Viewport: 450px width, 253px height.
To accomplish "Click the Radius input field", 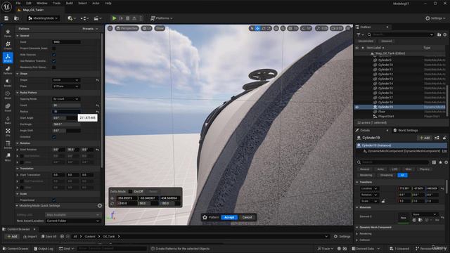I will pos(66,112).
